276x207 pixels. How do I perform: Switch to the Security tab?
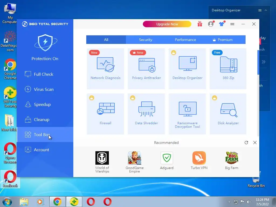click(x=146, y=40)
